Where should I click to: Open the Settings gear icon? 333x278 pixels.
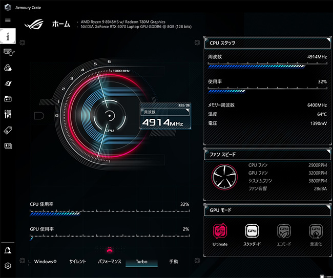tap(8, 266)
